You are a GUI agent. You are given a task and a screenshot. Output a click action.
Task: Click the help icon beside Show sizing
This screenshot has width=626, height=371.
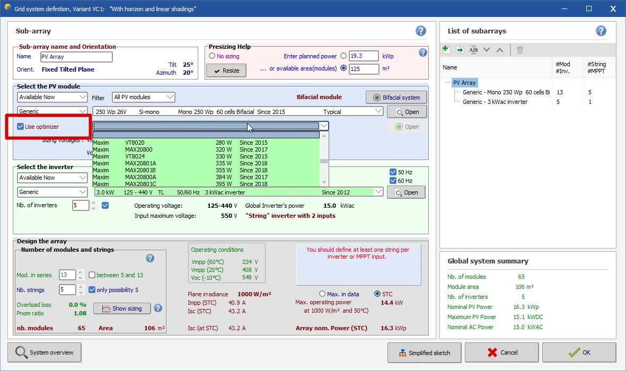coord(158,308)
